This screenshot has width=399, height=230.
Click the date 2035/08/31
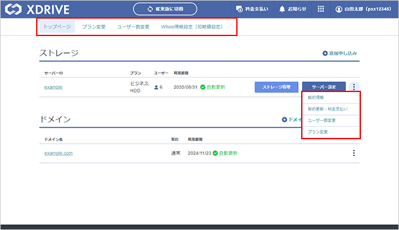[186, 87]
